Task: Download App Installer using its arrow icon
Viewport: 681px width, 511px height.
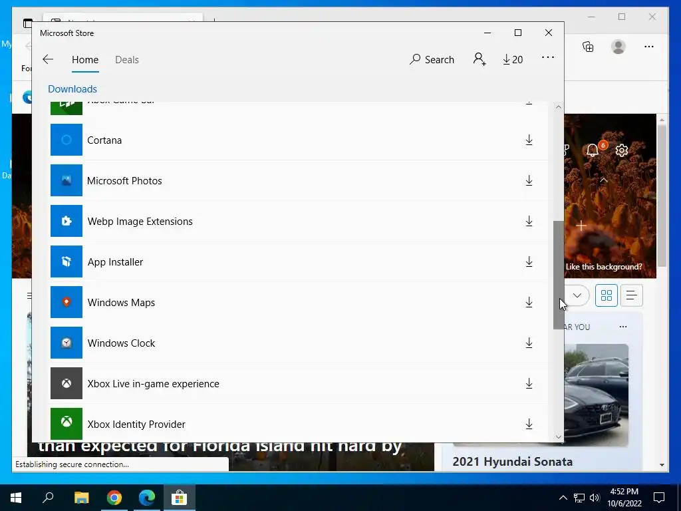Action: (529, 261)
